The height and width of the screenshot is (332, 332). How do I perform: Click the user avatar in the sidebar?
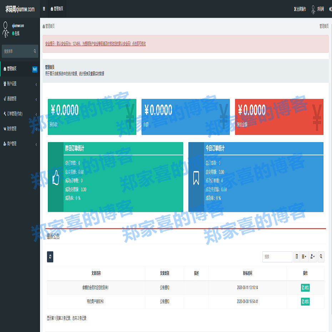pos(6,29)
